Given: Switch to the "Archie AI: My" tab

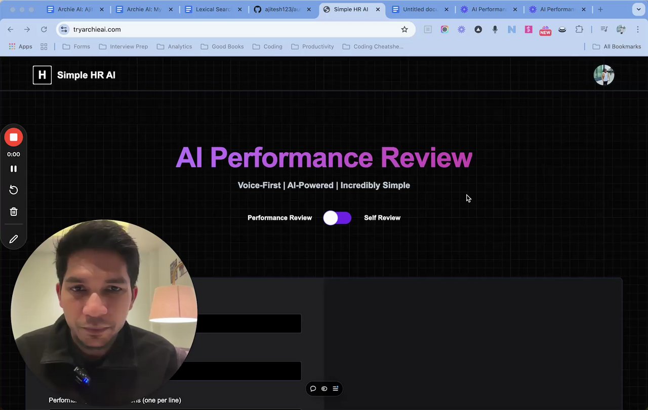Looking at the screenshot, I should [144, 9].
